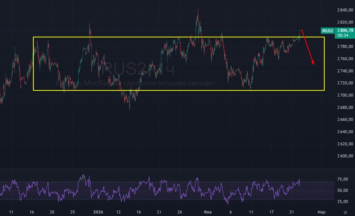Click the Фев month label on time axis
The height and width of the screenshot is (216, 355).
tap(208, 212)
